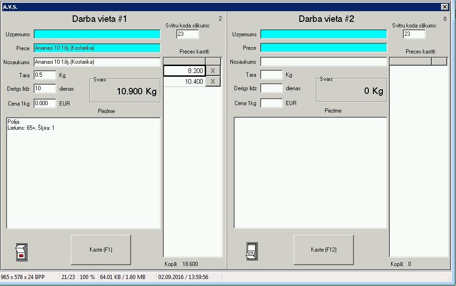Image resolution: width=456 pixels, height=286 pixels.
Task: Click the Svītru koda sākums field in workplace #2
Action: click(414, 34)
